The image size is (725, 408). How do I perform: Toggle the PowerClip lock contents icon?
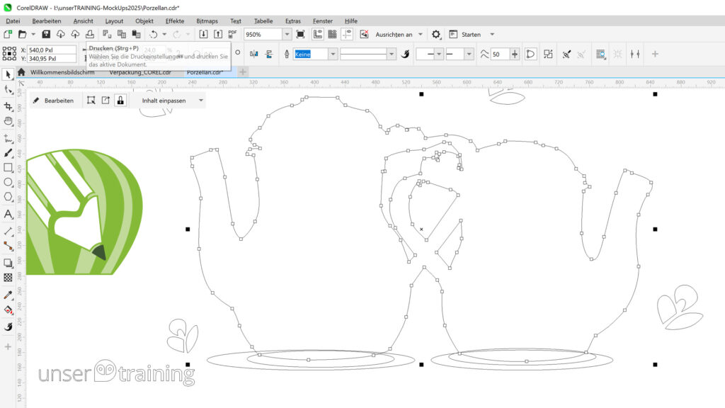point(120,101)
